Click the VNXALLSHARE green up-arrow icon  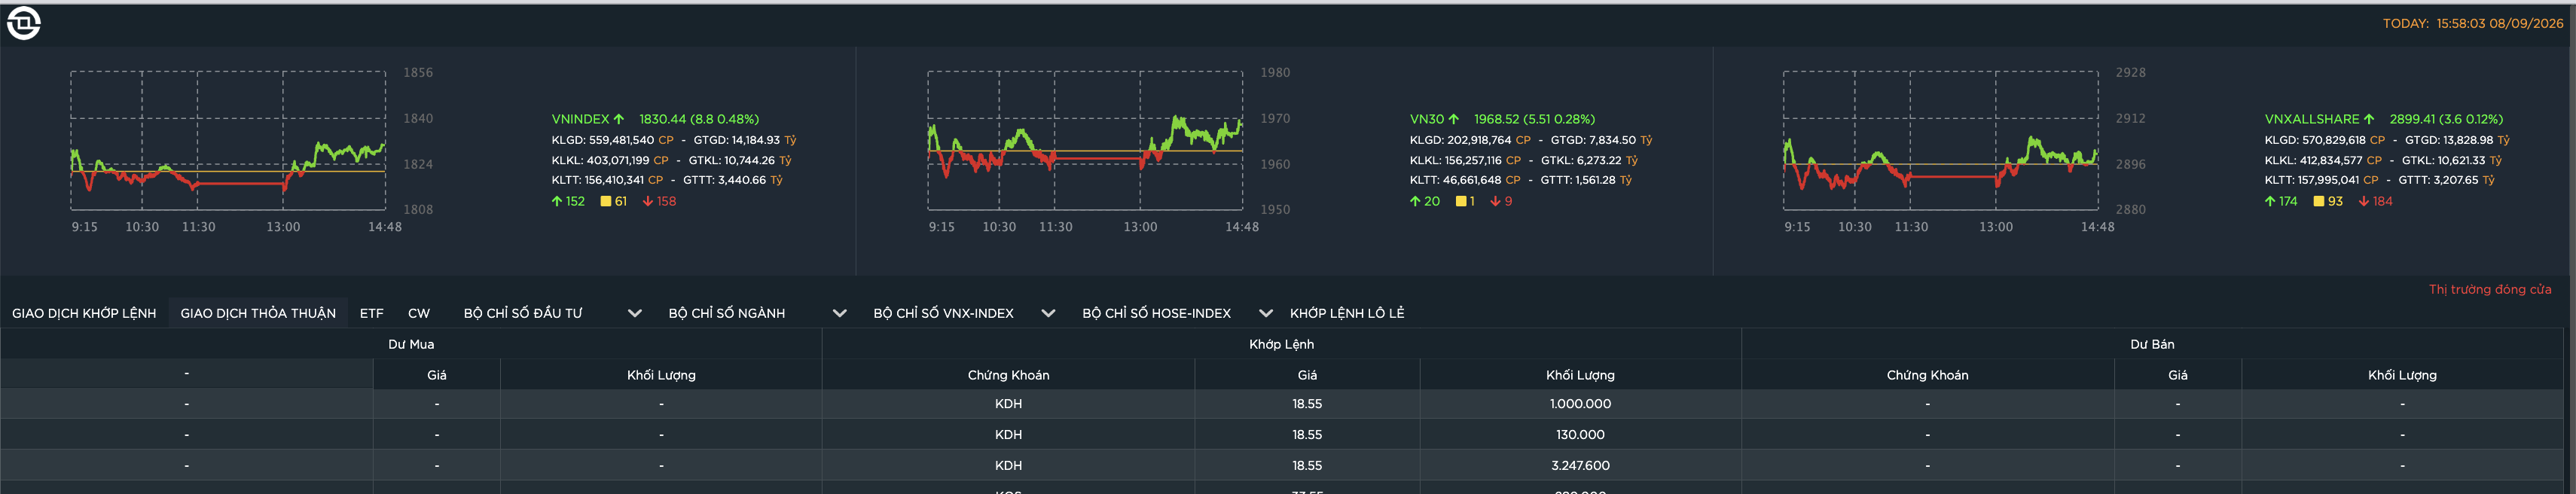coord(2369,119)
